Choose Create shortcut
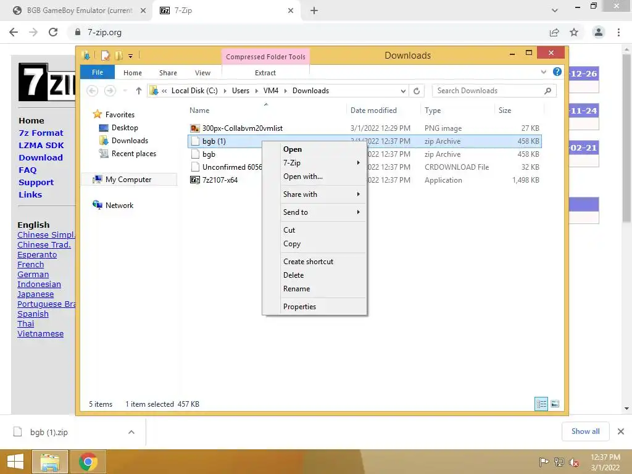Viewport: 632px width, 474px height. 308,262
